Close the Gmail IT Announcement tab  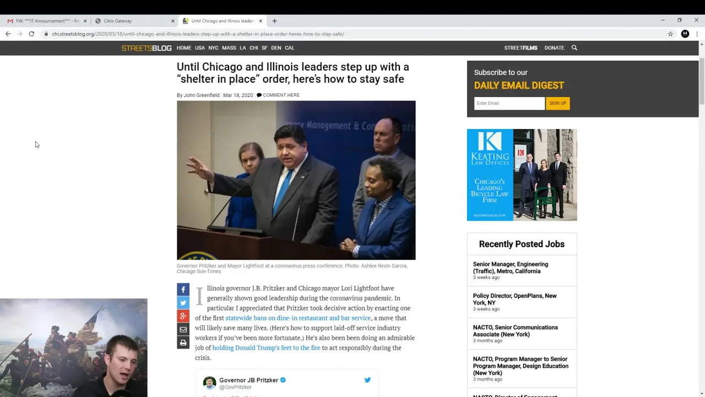pyautogui.click(x=85, y=21)
